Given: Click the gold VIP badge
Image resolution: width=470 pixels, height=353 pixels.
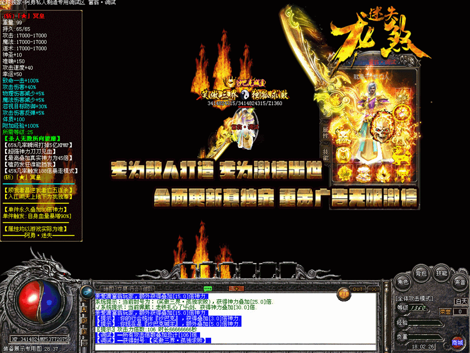Looking at the screenshot, I should coord(343,293).
